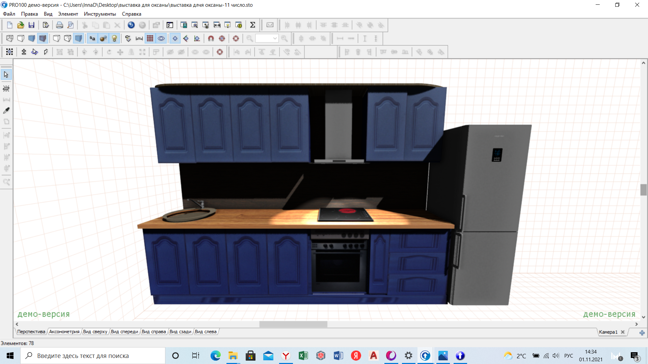Select the wireframe view mode icon
This screenshot has height=364, width=648.
[10, 38]
